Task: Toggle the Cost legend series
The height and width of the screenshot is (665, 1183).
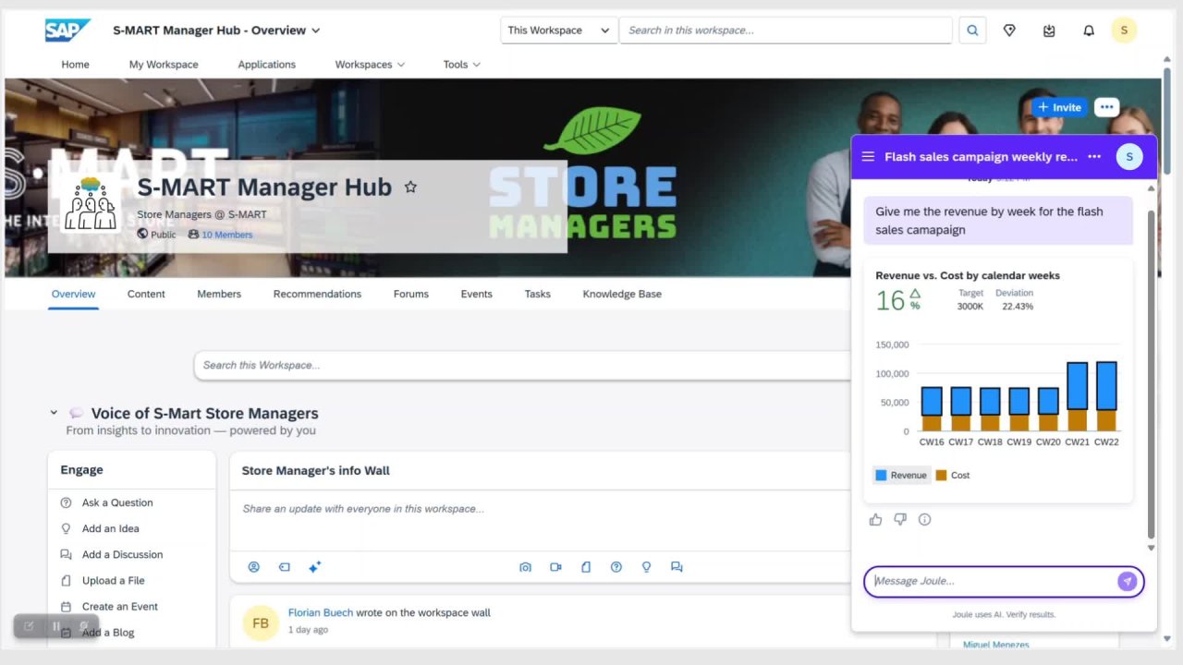Action: 953,476
